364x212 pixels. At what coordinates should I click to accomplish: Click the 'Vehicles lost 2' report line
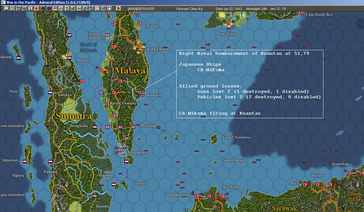(x=259, y=97)
